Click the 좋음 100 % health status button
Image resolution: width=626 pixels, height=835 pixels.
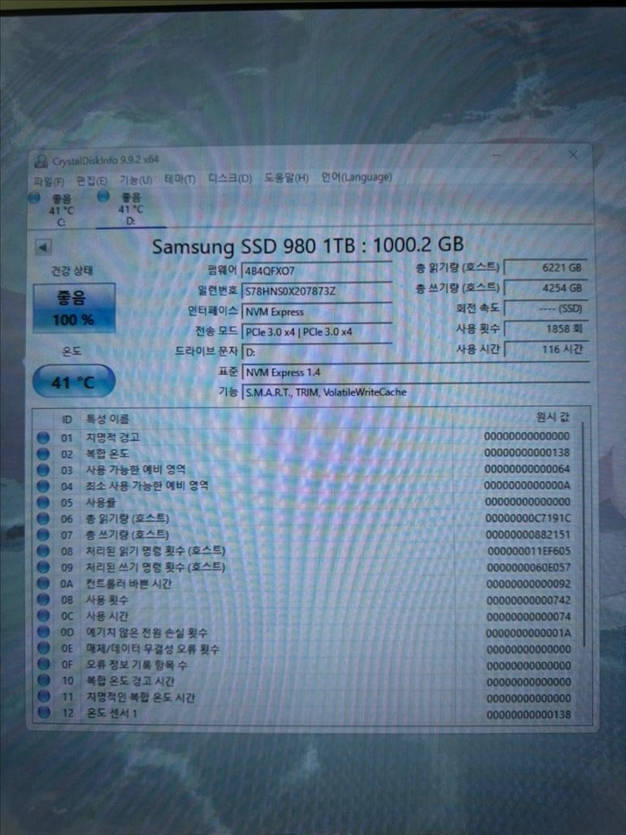(74, 308)
